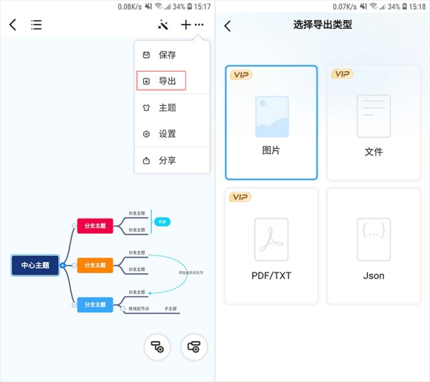Screen dimensions: 430x382
Task: Tap the PDF icon in PDF/TXT card
Action: (x=271, y=239)
